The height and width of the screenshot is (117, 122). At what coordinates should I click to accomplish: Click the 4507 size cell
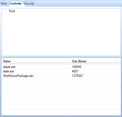pyautogui.click(x=75, y=71)
